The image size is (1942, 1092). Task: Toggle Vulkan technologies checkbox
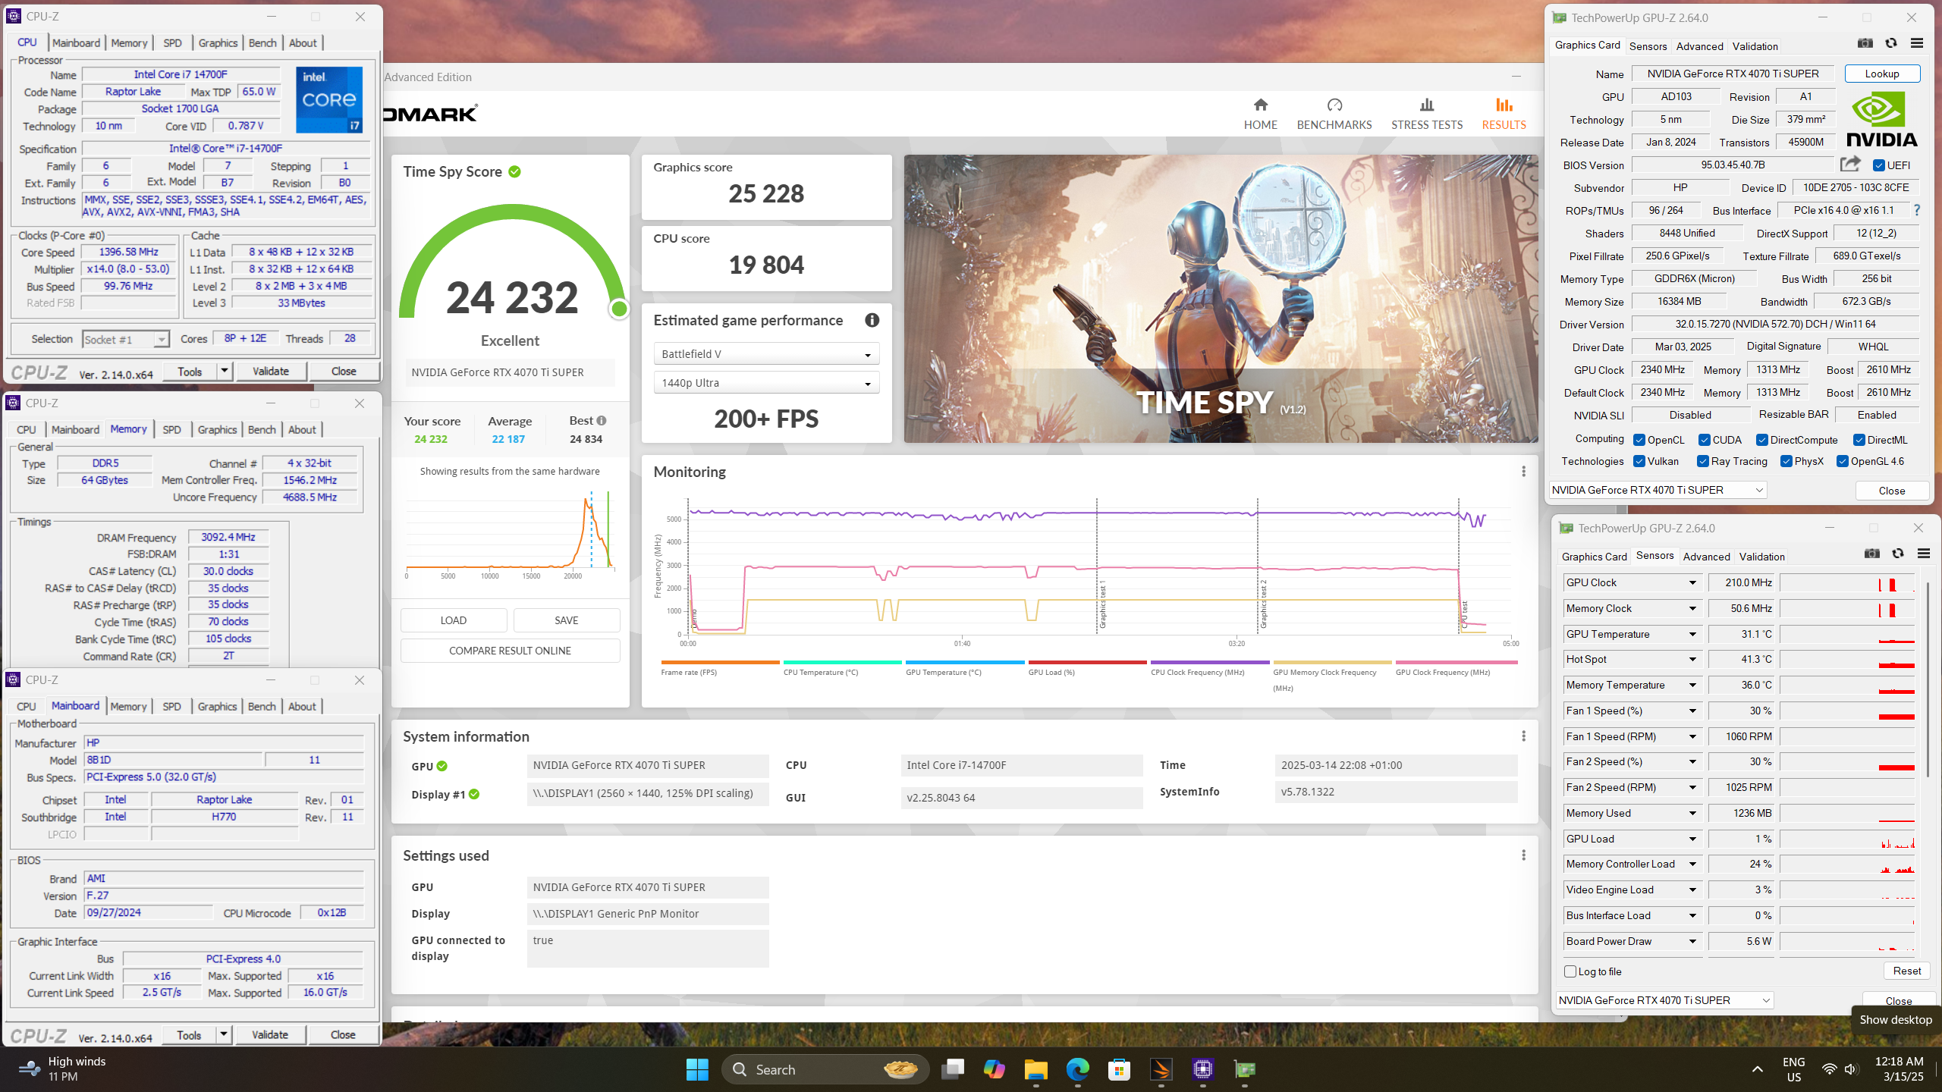[x=1639, y=461]
